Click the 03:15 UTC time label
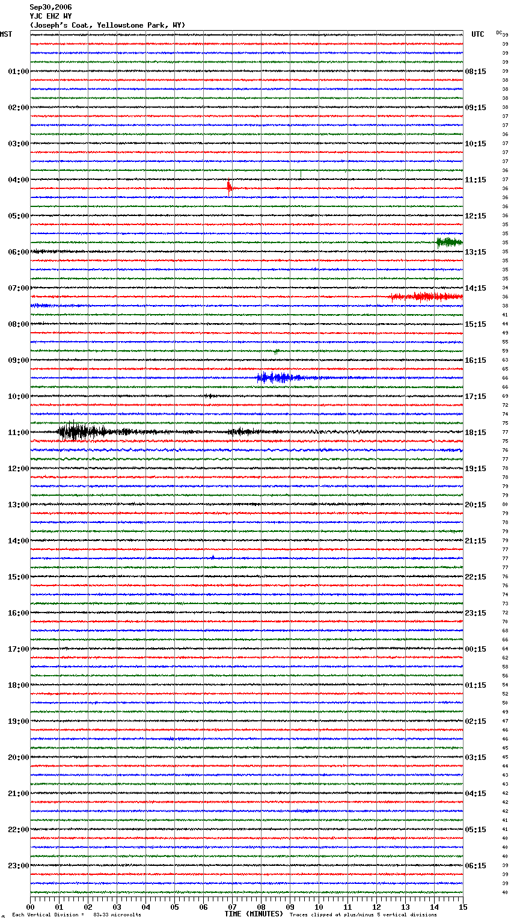Viewport: 511px width, 923px height. pyautogui.click(x=476, y=758)
